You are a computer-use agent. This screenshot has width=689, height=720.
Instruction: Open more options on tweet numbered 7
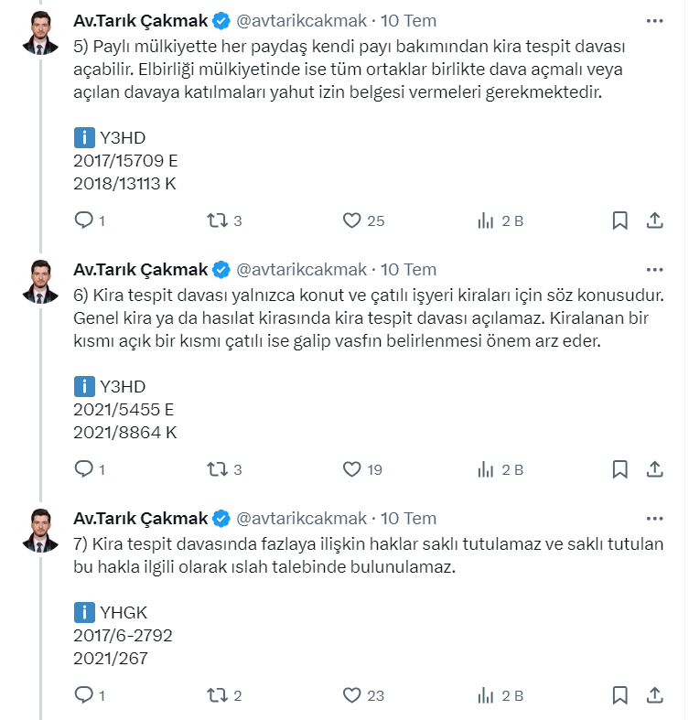click(x=654, y=519)
